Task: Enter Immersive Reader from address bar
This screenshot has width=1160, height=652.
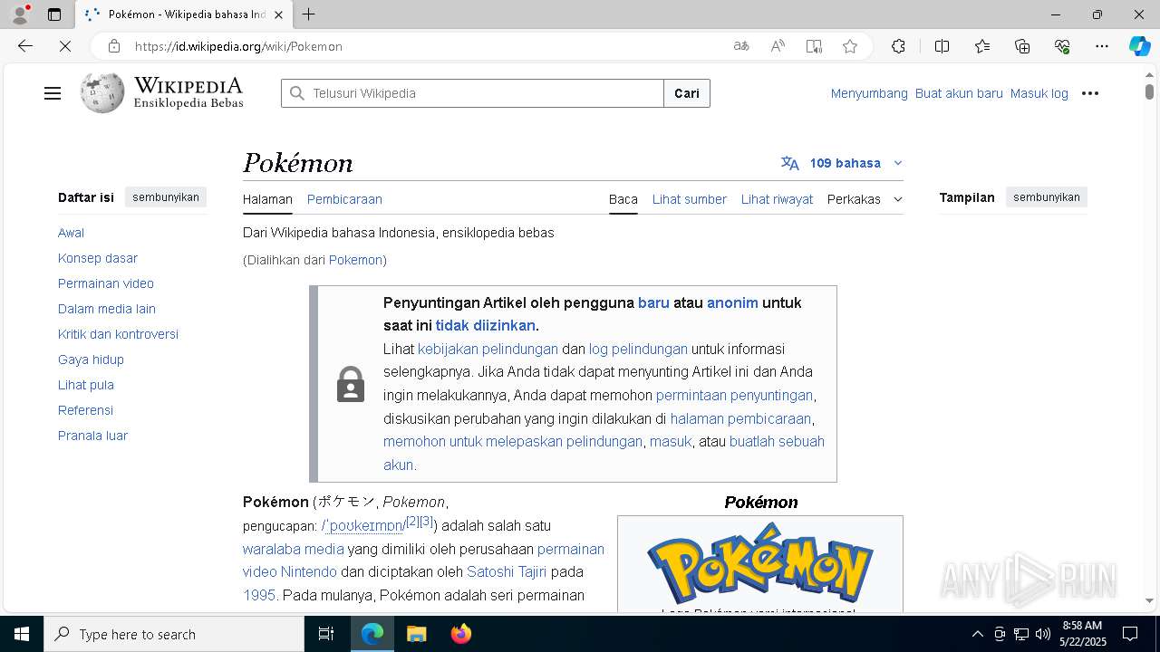Action: click(x=814, y=46)
